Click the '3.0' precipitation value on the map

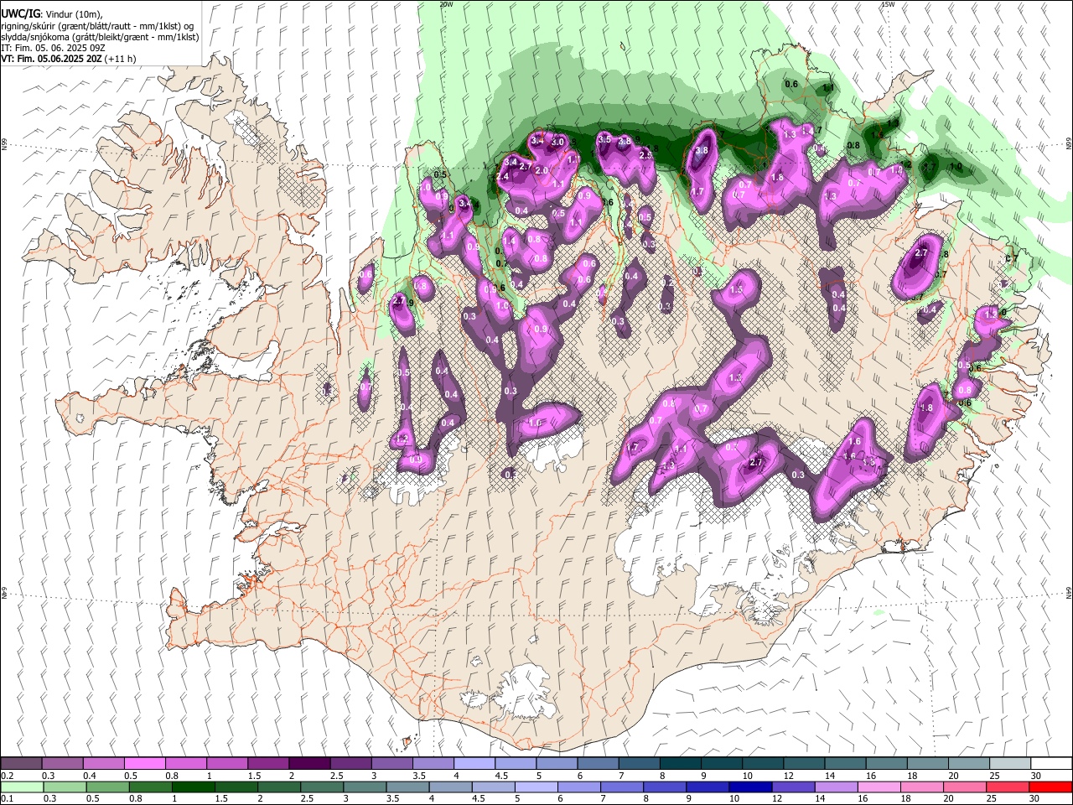558,143
